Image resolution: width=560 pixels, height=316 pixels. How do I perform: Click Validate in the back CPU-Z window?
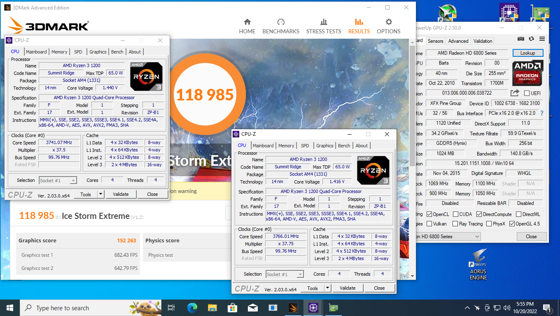[121, 194]
